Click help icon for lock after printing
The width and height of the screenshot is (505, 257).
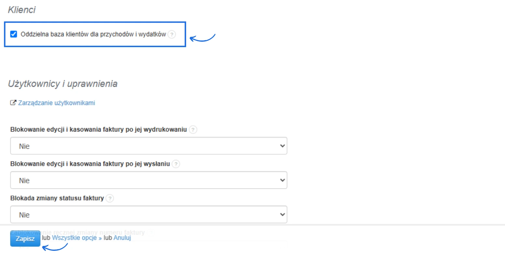tap(193, 130)
